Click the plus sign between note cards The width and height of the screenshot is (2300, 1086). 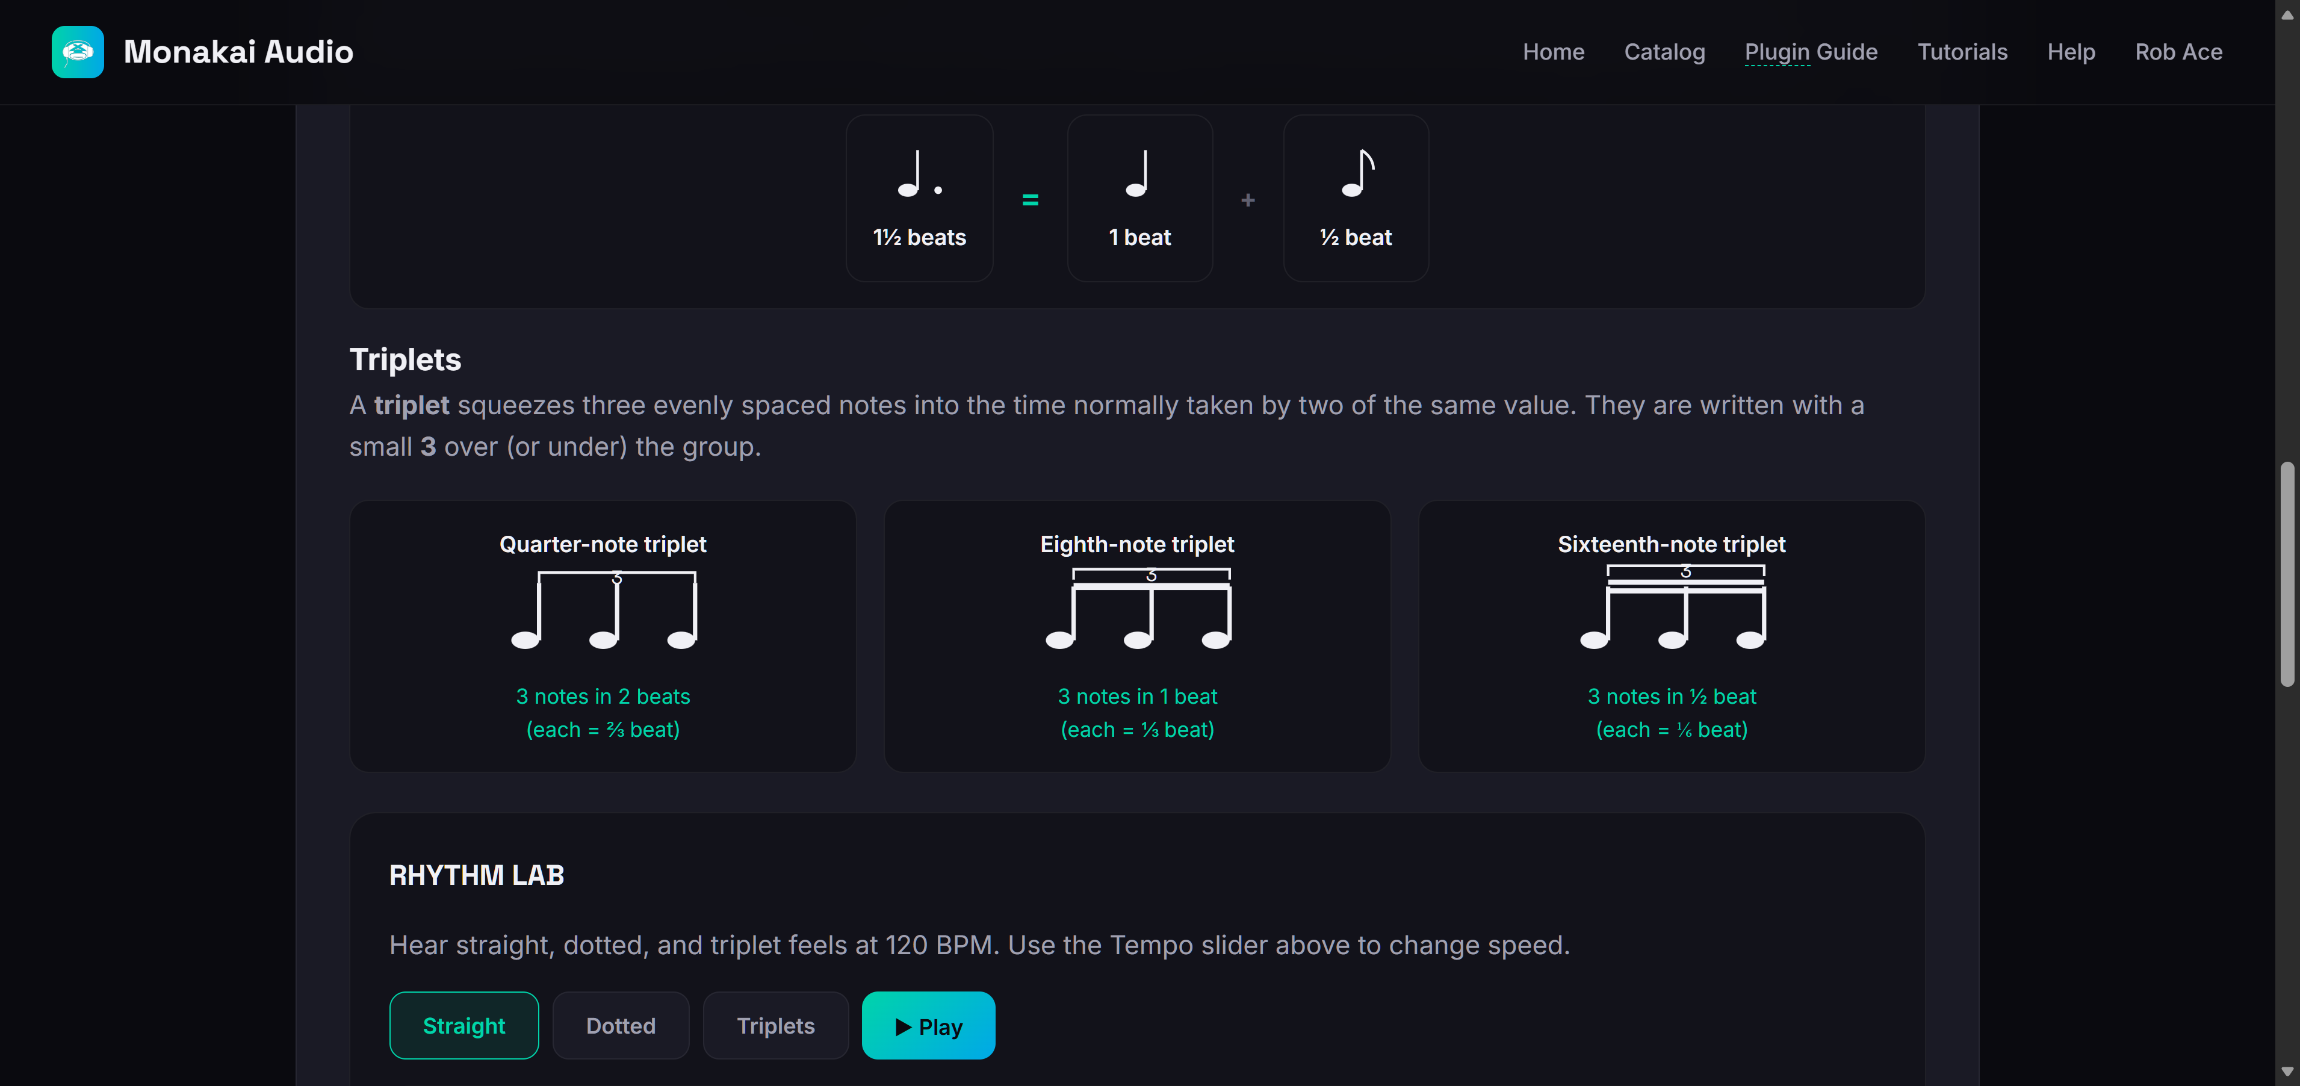1248,200
